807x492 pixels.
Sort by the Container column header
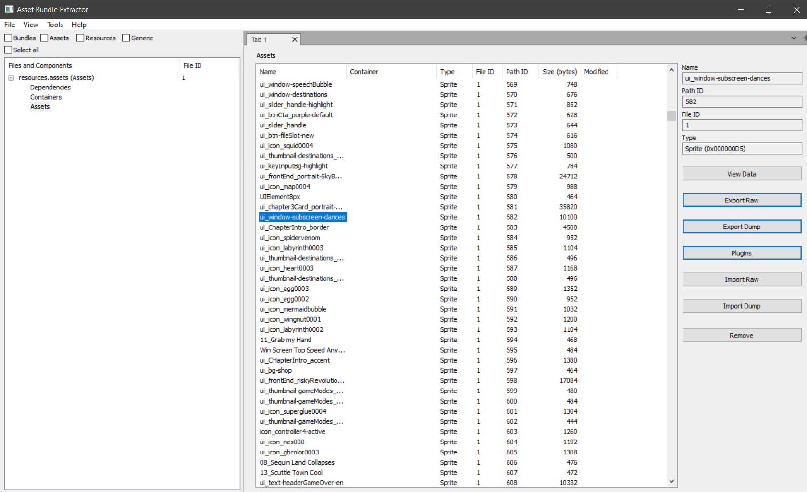391,72
